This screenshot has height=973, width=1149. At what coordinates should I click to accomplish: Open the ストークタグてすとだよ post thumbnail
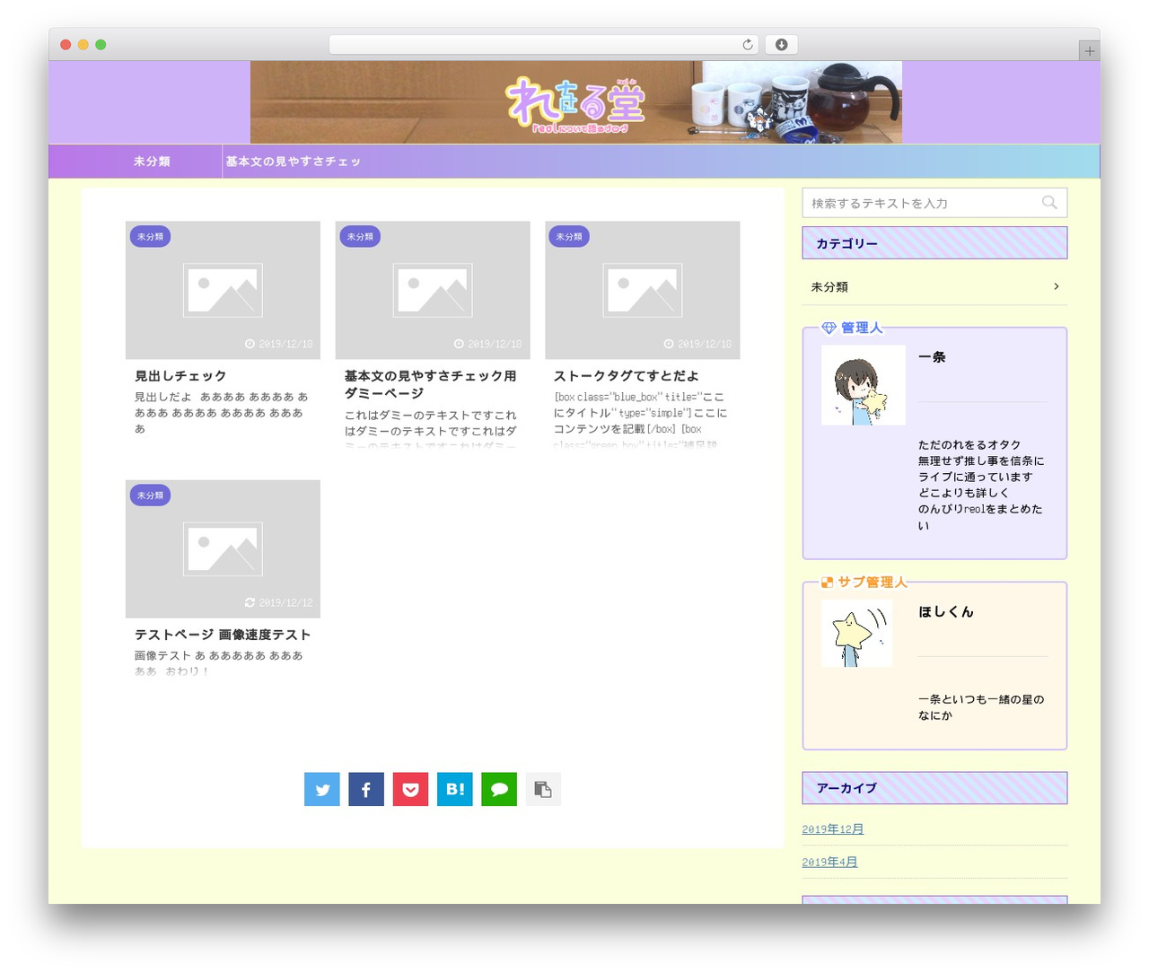643,290
